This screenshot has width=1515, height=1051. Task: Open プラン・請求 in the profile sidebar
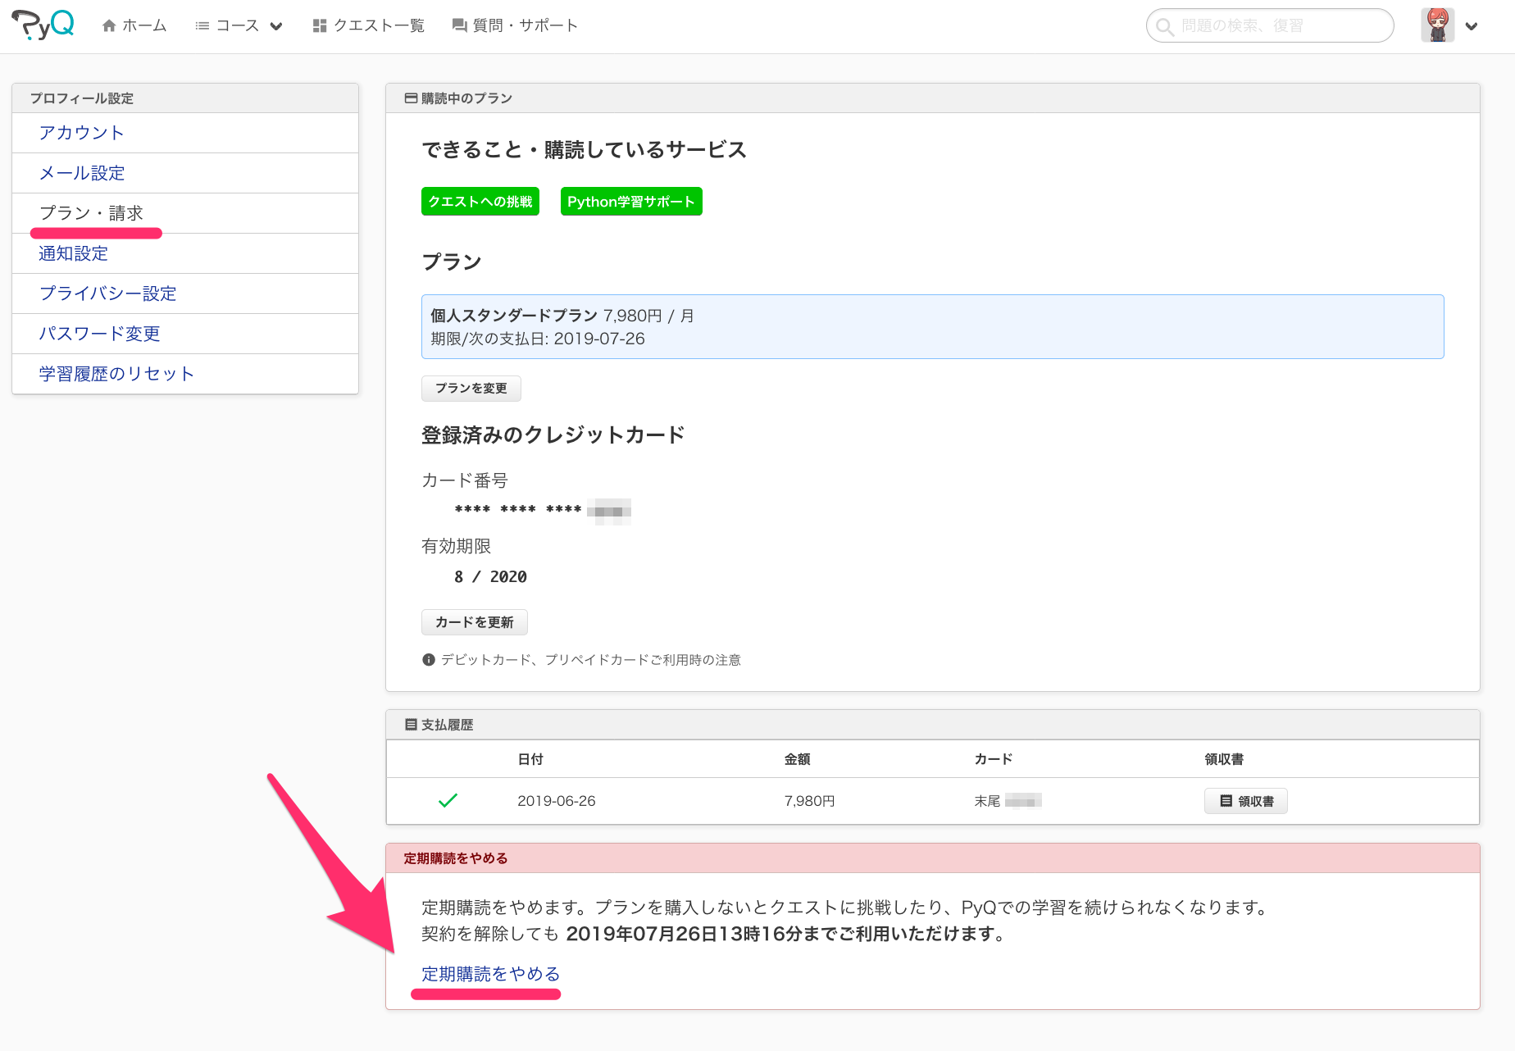coord(90,212)
